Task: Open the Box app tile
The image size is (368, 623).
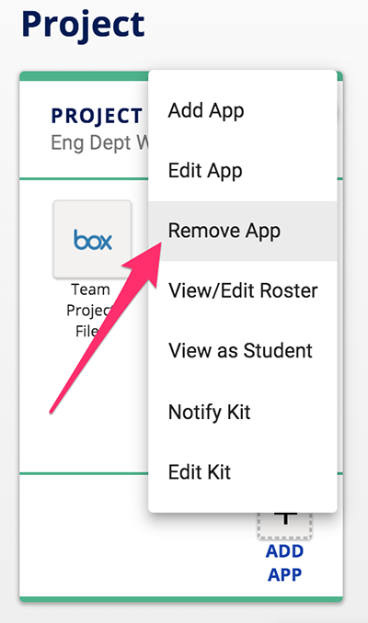Action: [92, 240]
